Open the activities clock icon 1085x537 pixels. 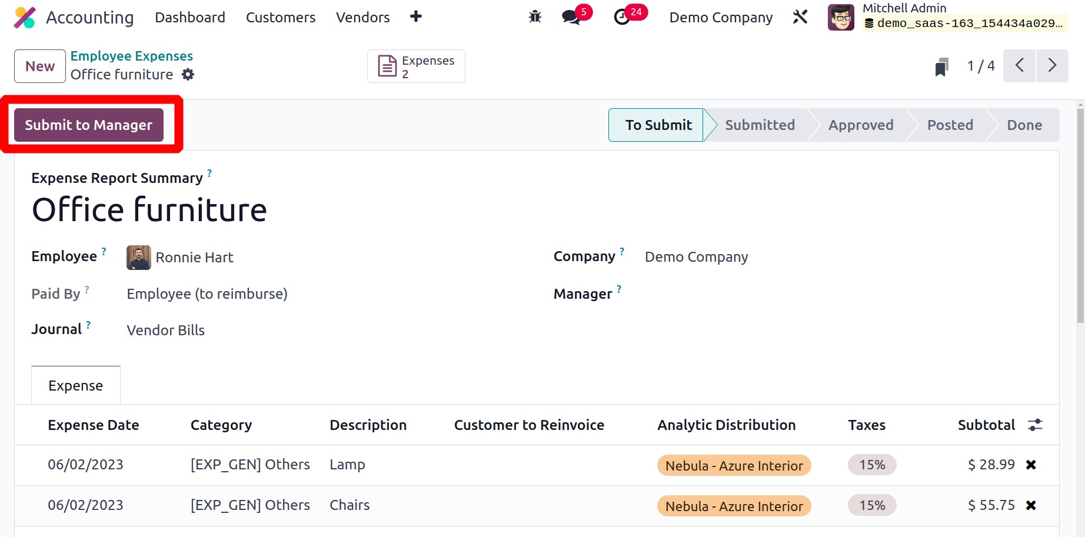[622, 17]
